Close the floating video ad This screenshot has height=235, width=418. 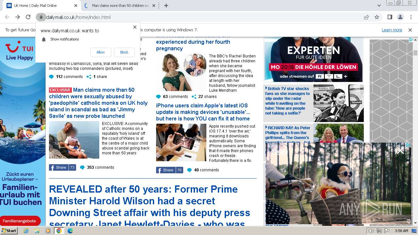[x=400, y=151]
